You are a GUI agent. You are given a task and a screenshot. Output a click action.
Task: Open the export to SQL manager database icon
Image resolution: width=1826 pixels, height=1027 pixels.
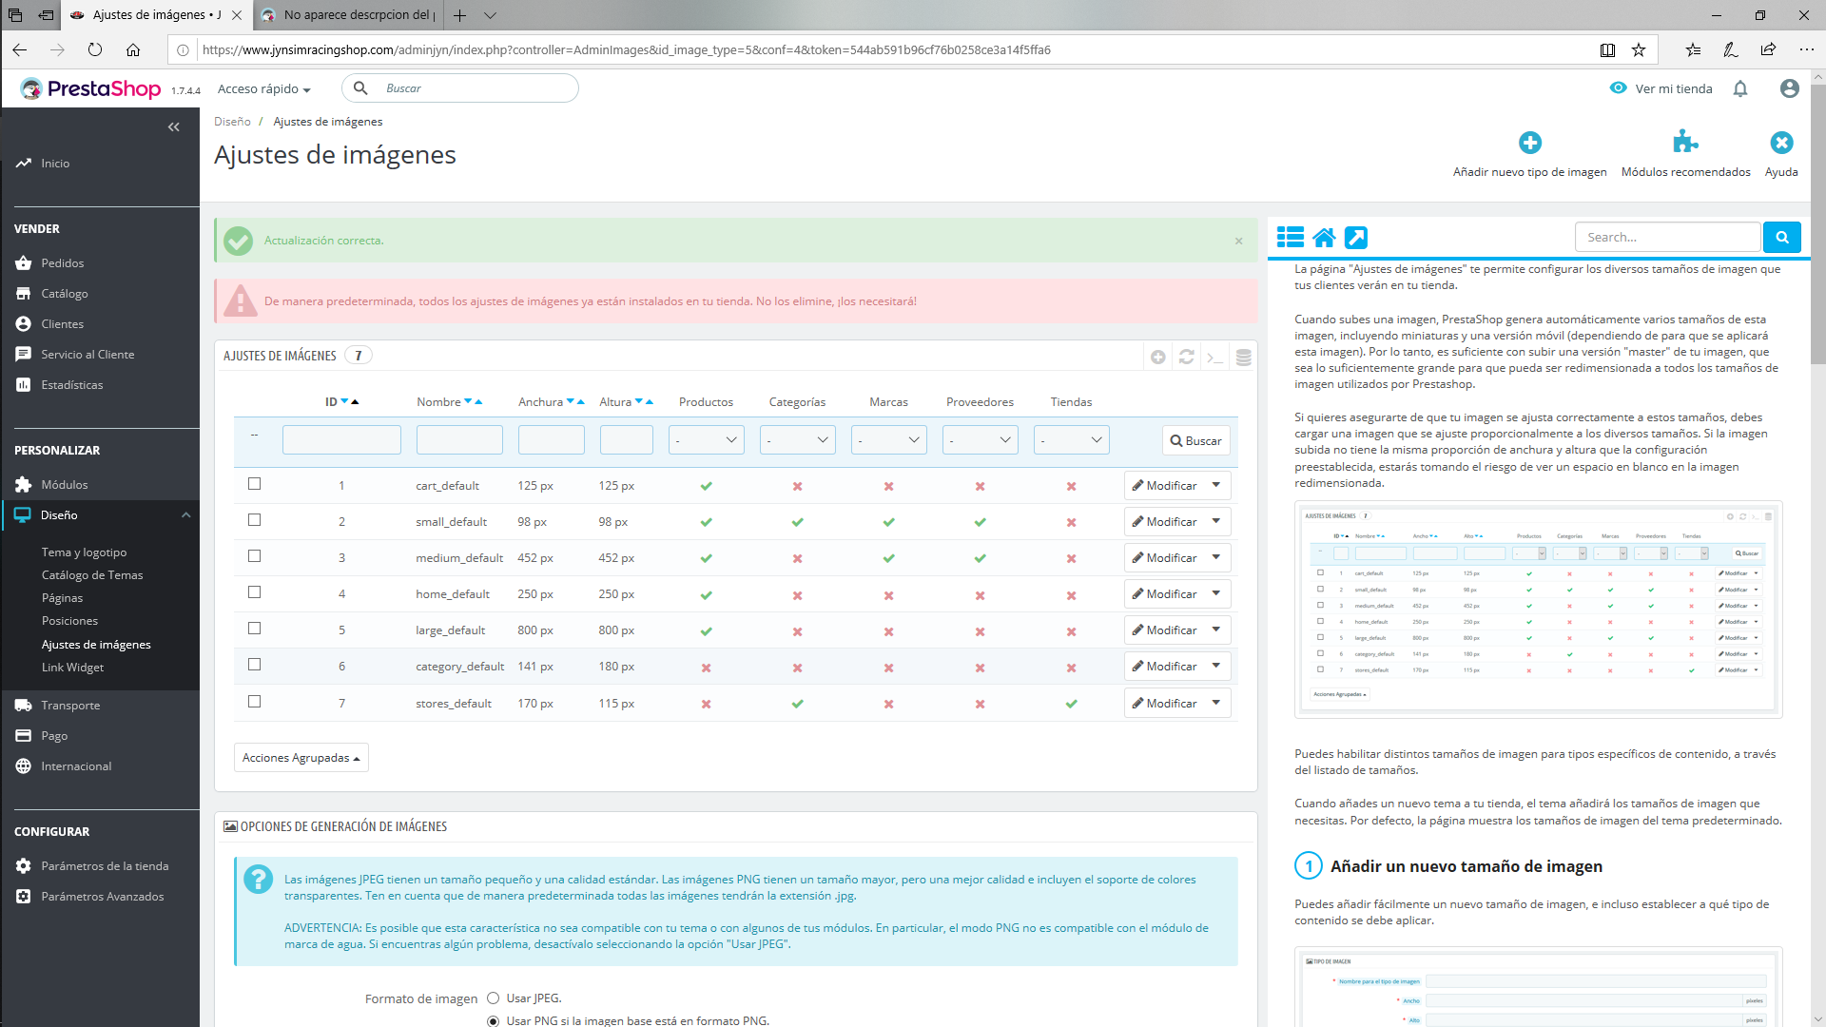coord(1243,357)
